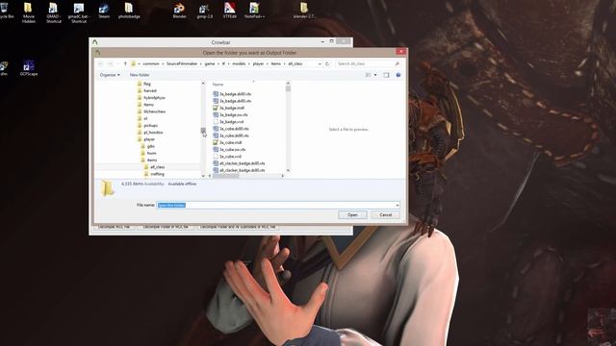616x346 pixels.
Task: Expand the breadcrumb arrow after models
Action: (249, 63)
